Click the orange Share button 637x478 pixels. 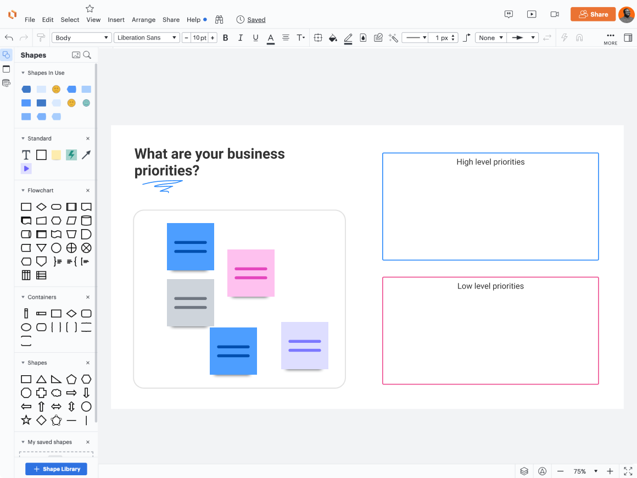pos(593,14)
